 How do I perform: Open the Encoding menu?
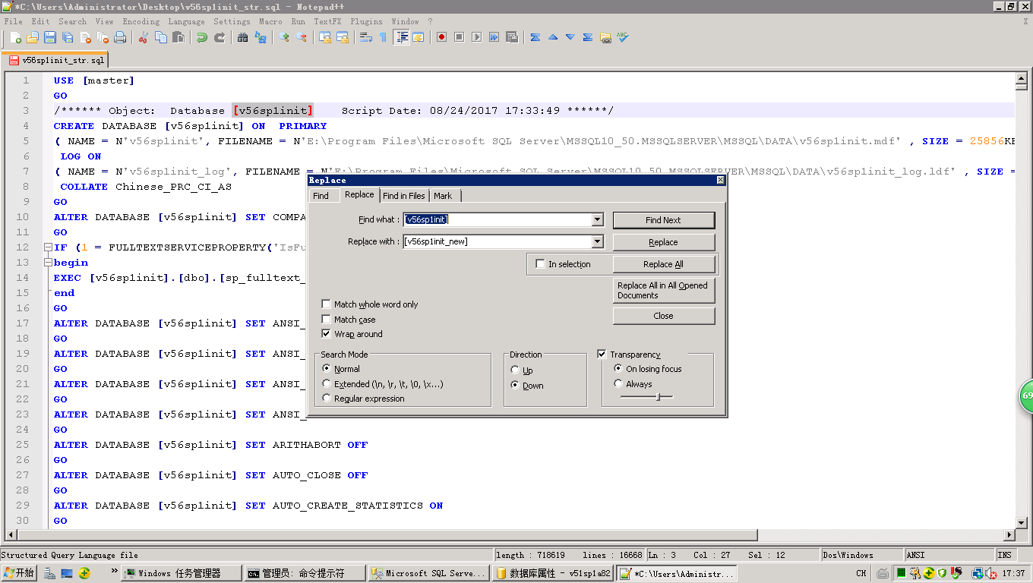[141, 22]
